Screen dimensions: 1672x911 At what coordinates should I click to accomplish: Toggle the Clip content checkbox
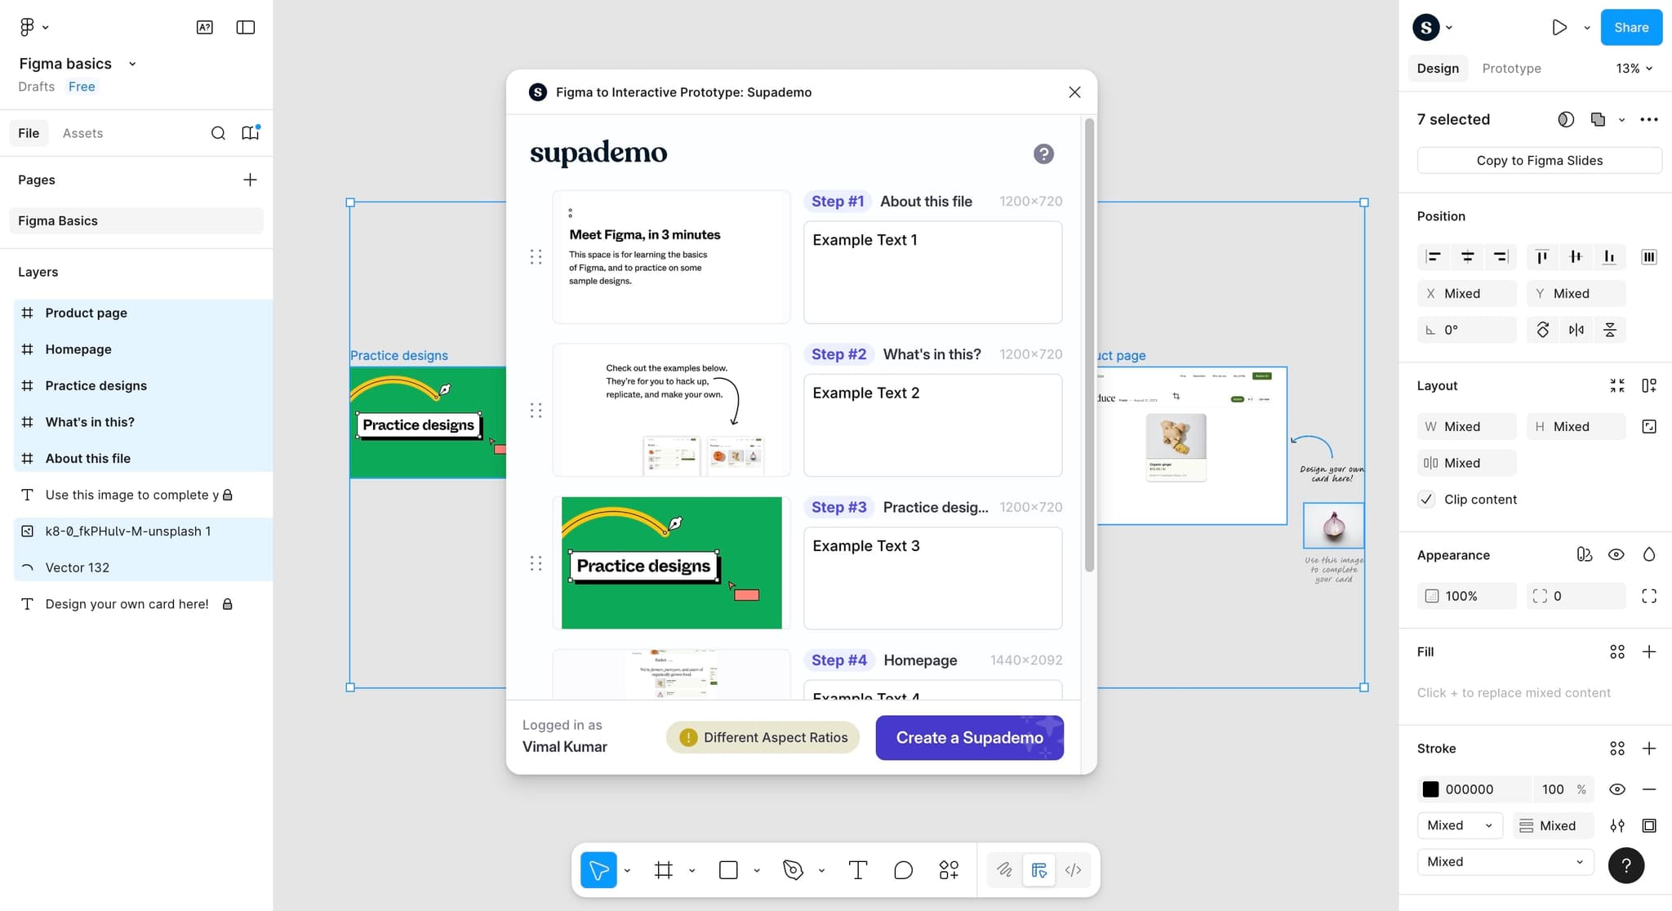tap(1426, 500)
